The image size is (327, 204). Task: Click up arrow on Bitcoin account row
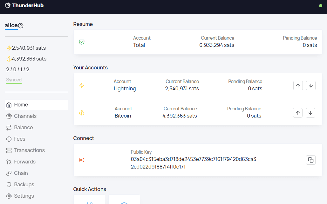[x=298, y=113]
